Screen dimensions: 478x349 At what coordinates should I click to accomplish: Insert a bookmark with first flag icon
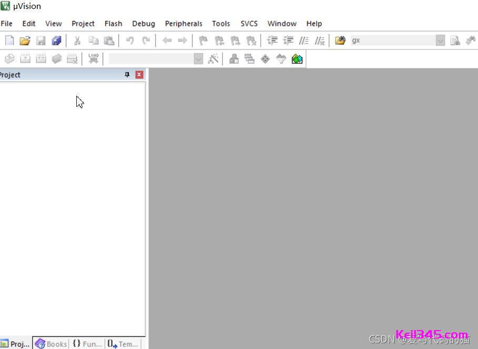coord(203,40)
